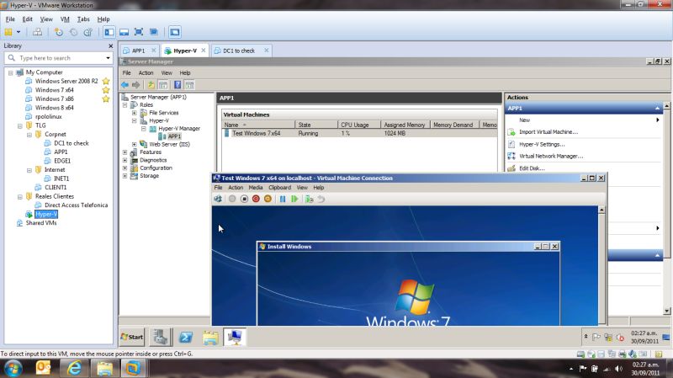Toggle favorite star for Windows 7 x64

tap(106, 90)
